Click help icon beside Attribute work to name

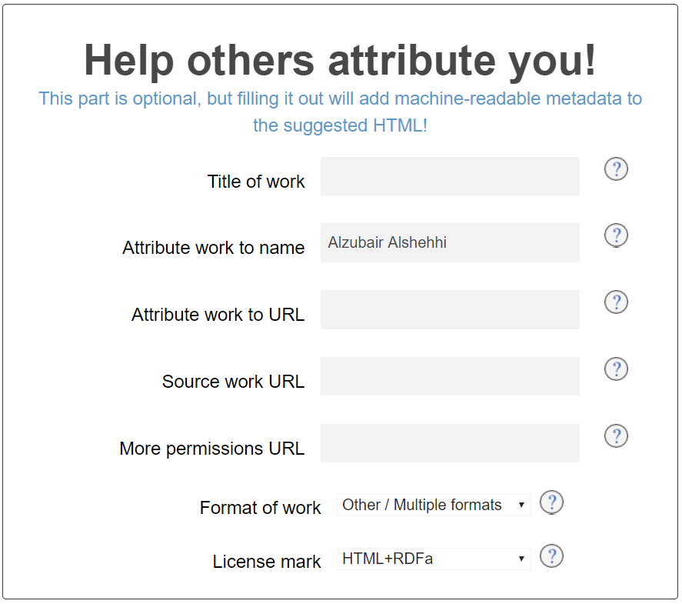pos(616,235)
